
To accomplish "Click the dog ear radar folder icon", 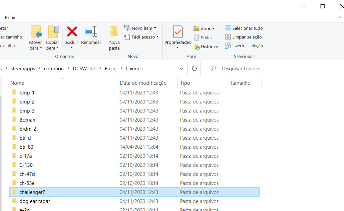I will tap(14, 201).
